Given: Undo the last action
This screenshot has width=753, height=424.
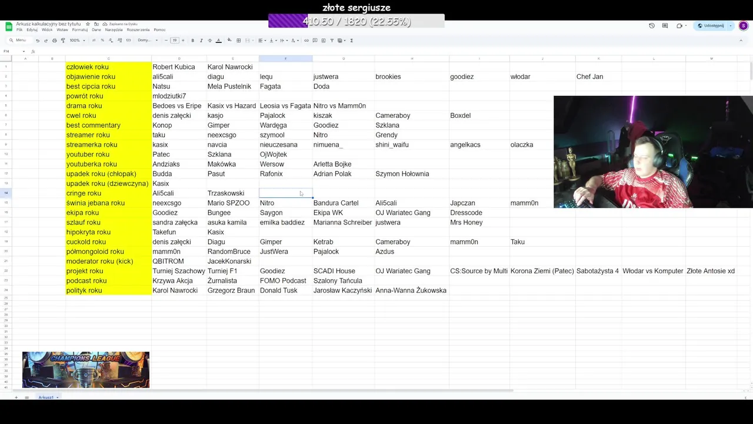Looking at the screenshot, I should click(38, 40).
